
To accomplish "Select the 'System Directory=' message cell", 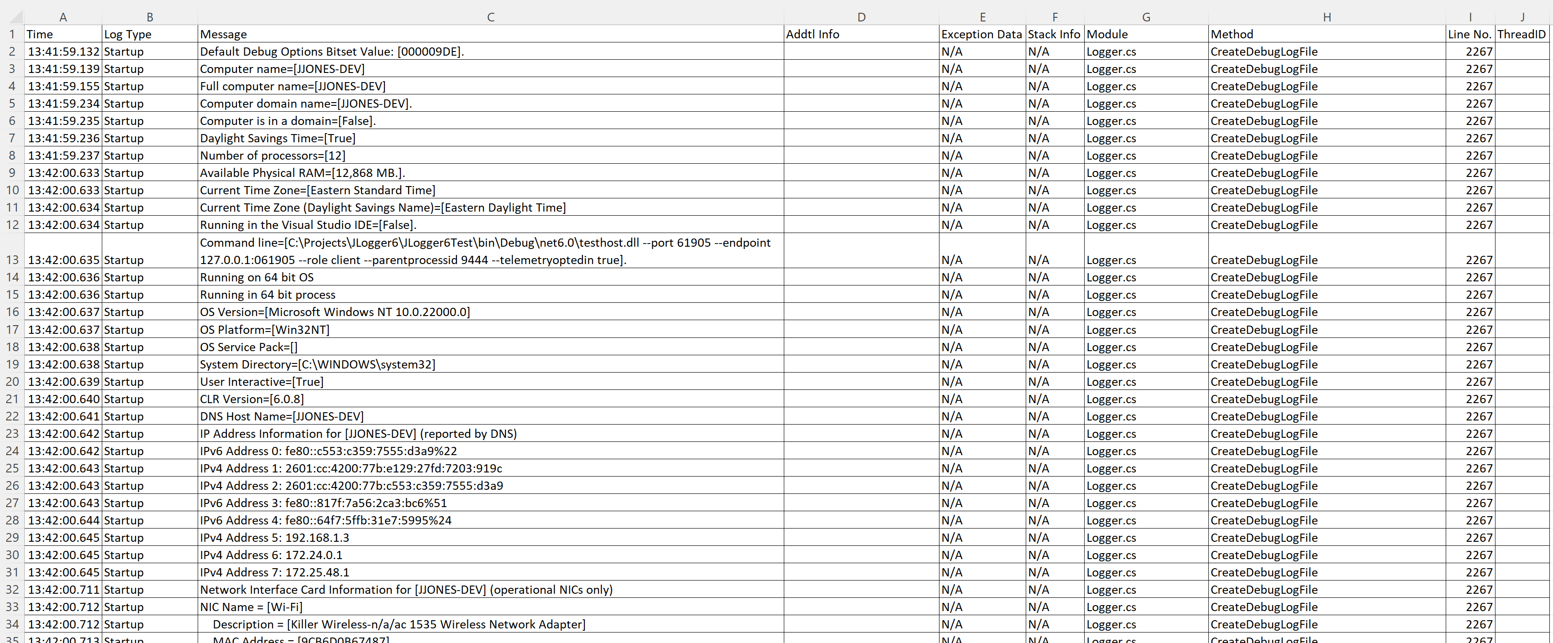I will [491, 364].
